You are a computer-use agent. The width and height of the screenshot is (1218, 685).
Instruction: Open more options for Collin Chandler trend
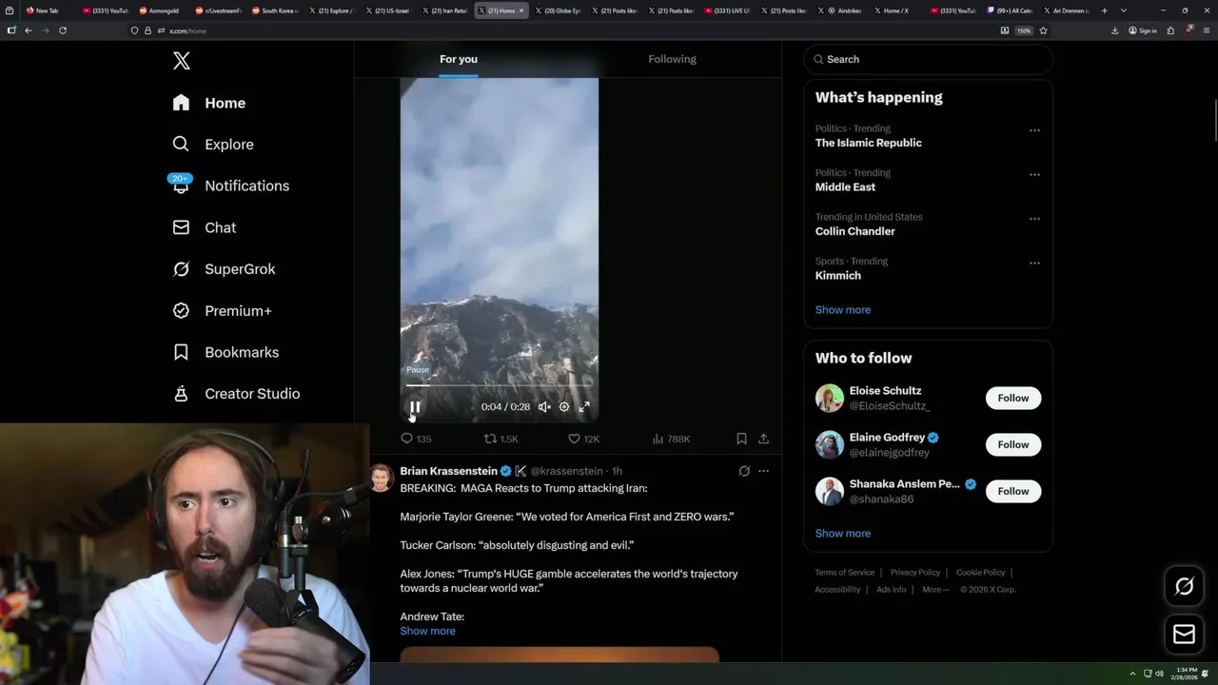(1034, 219)
